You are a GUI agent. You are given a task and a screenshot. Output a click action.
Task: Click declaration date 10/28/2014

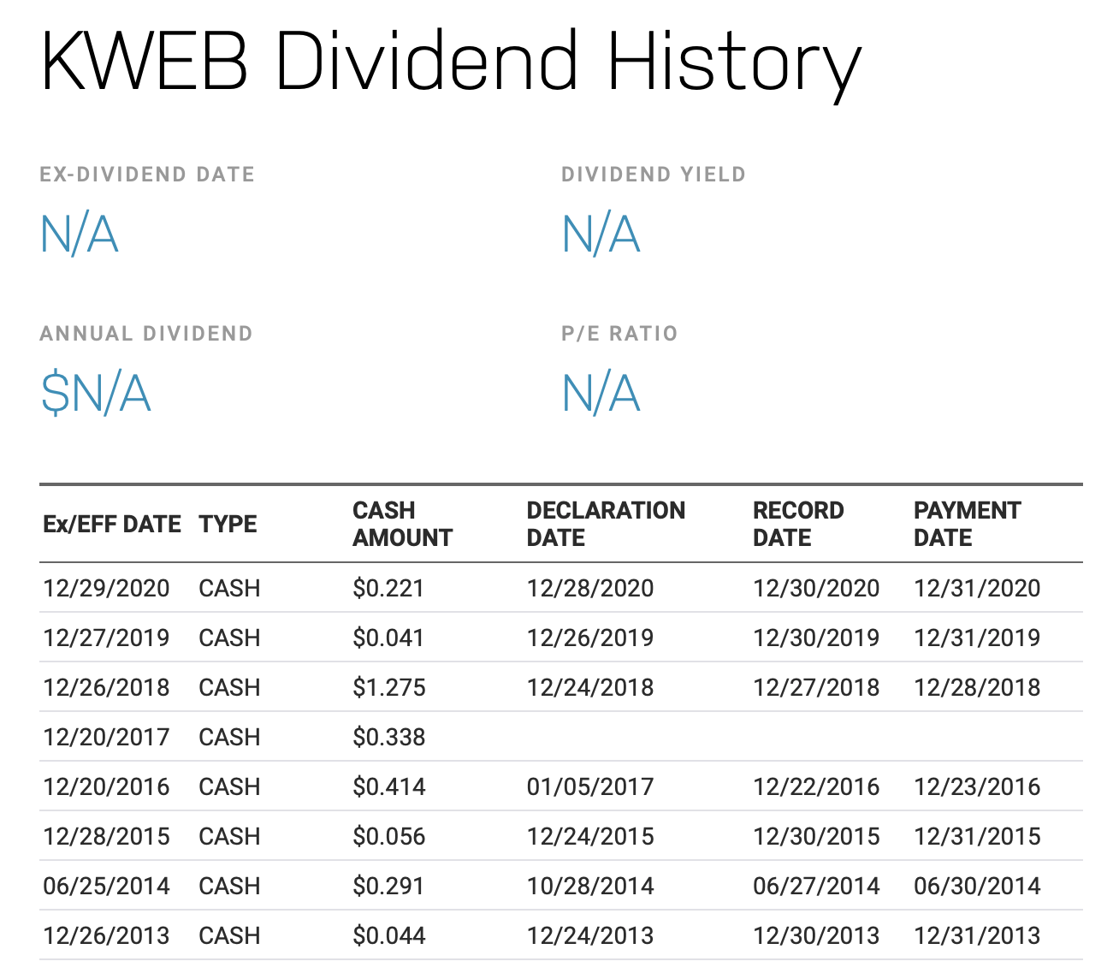click(x=590, y=887)
